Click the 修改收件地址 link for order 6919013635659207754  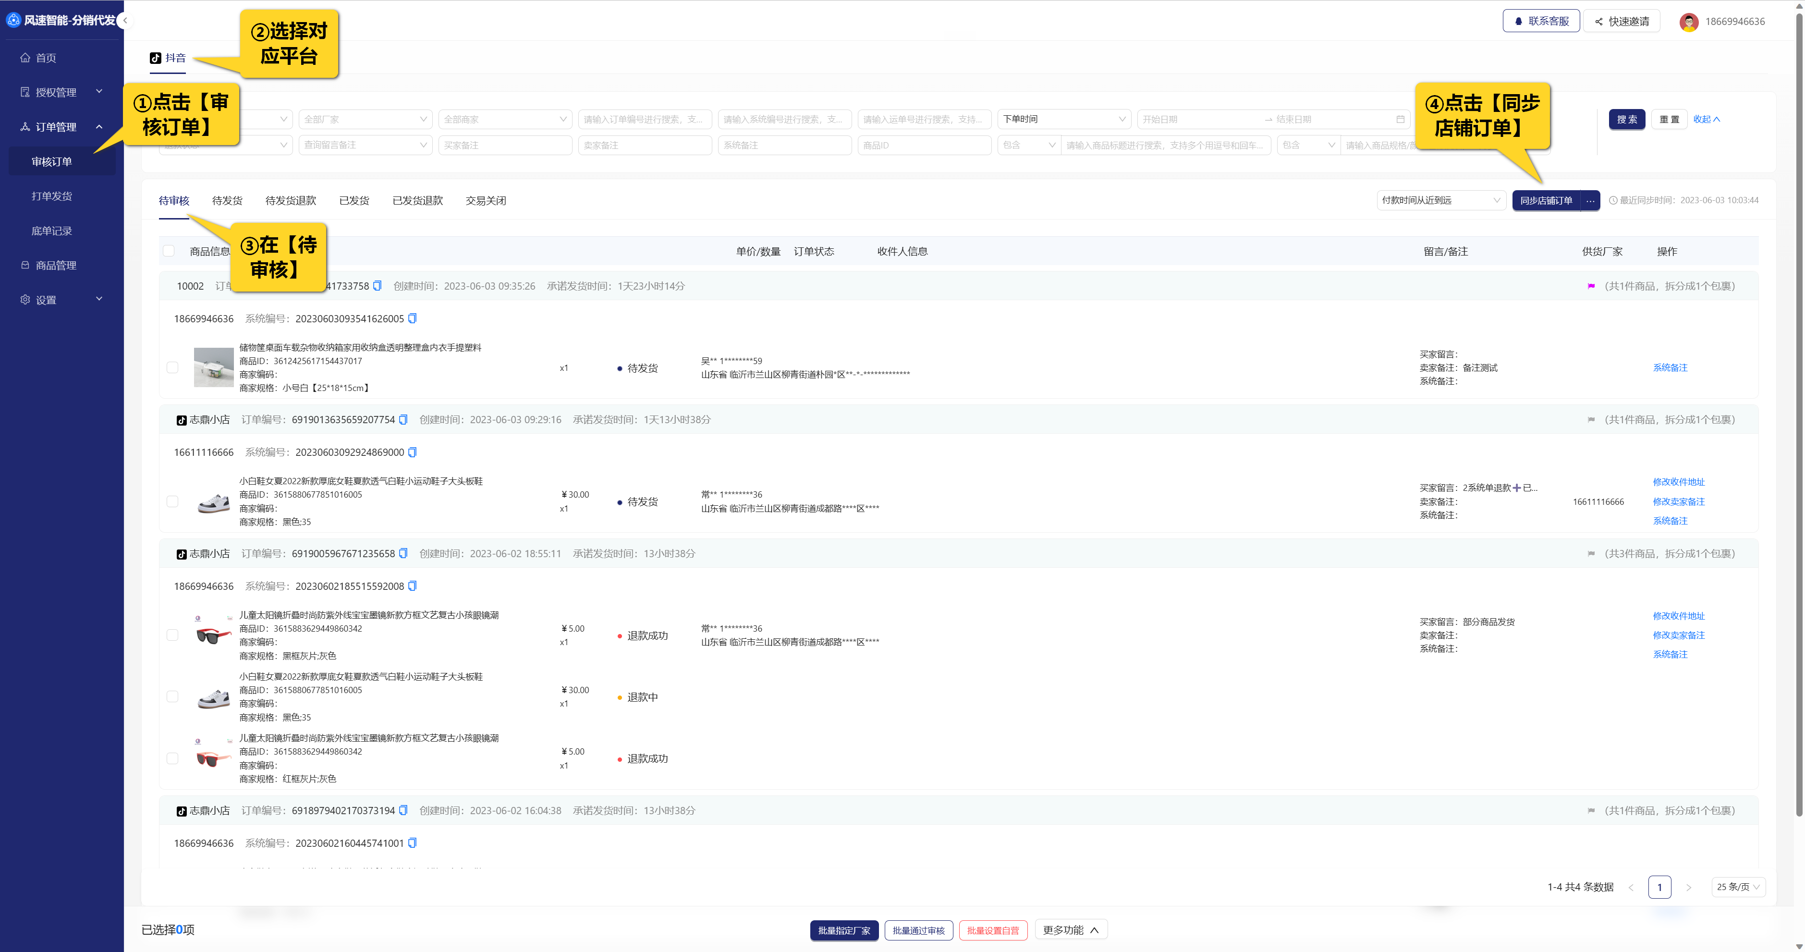click(x=1678, y=482)
